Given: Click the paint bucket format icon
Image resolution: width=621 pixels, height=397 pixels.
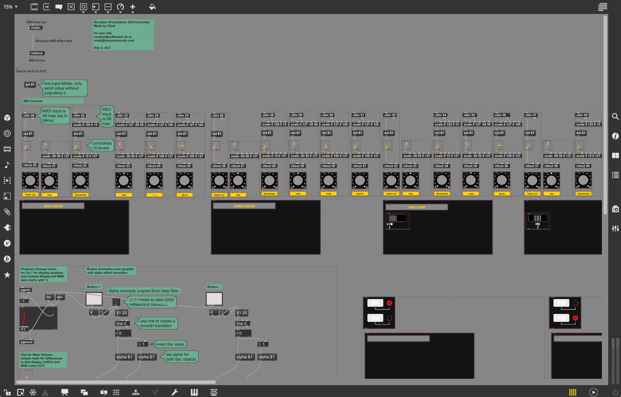Looking at the screenshot, I should (x=152, y=7).
